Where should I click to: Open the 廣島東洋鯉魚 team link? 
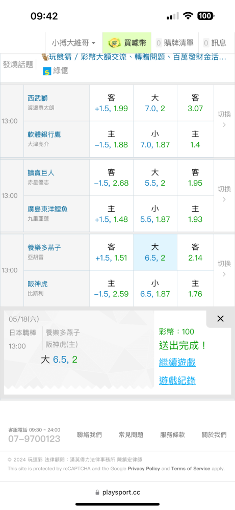47,209
